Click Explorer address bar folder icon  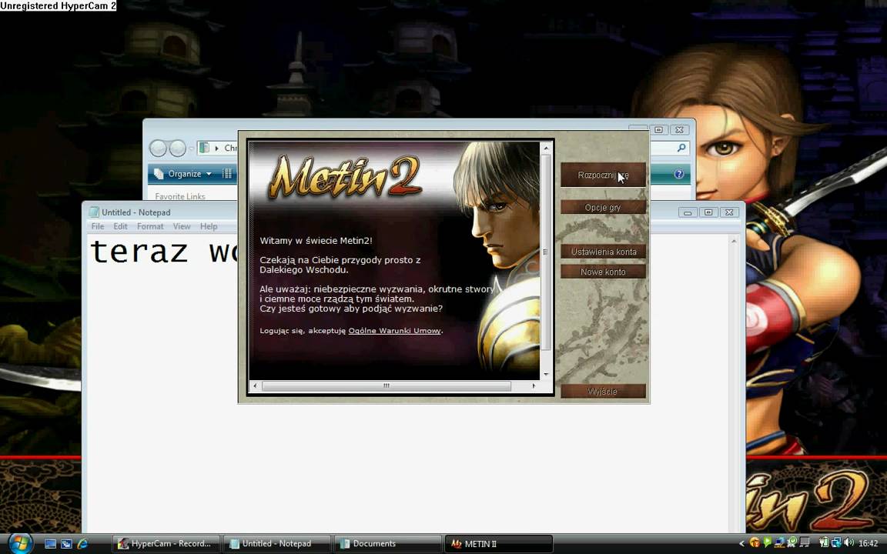(204, 148)
